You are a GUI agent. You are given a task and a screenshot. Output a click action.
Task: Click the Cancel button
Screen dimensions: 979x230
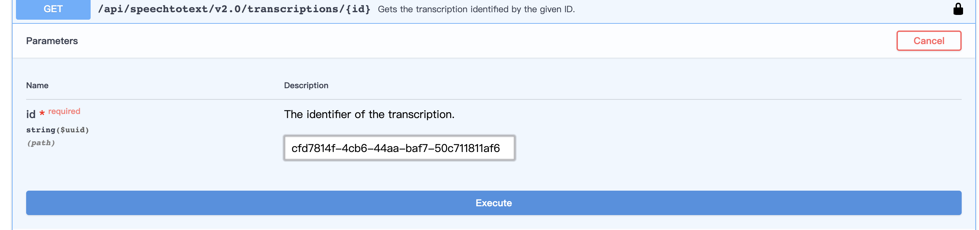point(928,41)
